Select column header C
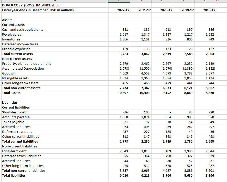227x182 pixels. [x=119, y=1]
